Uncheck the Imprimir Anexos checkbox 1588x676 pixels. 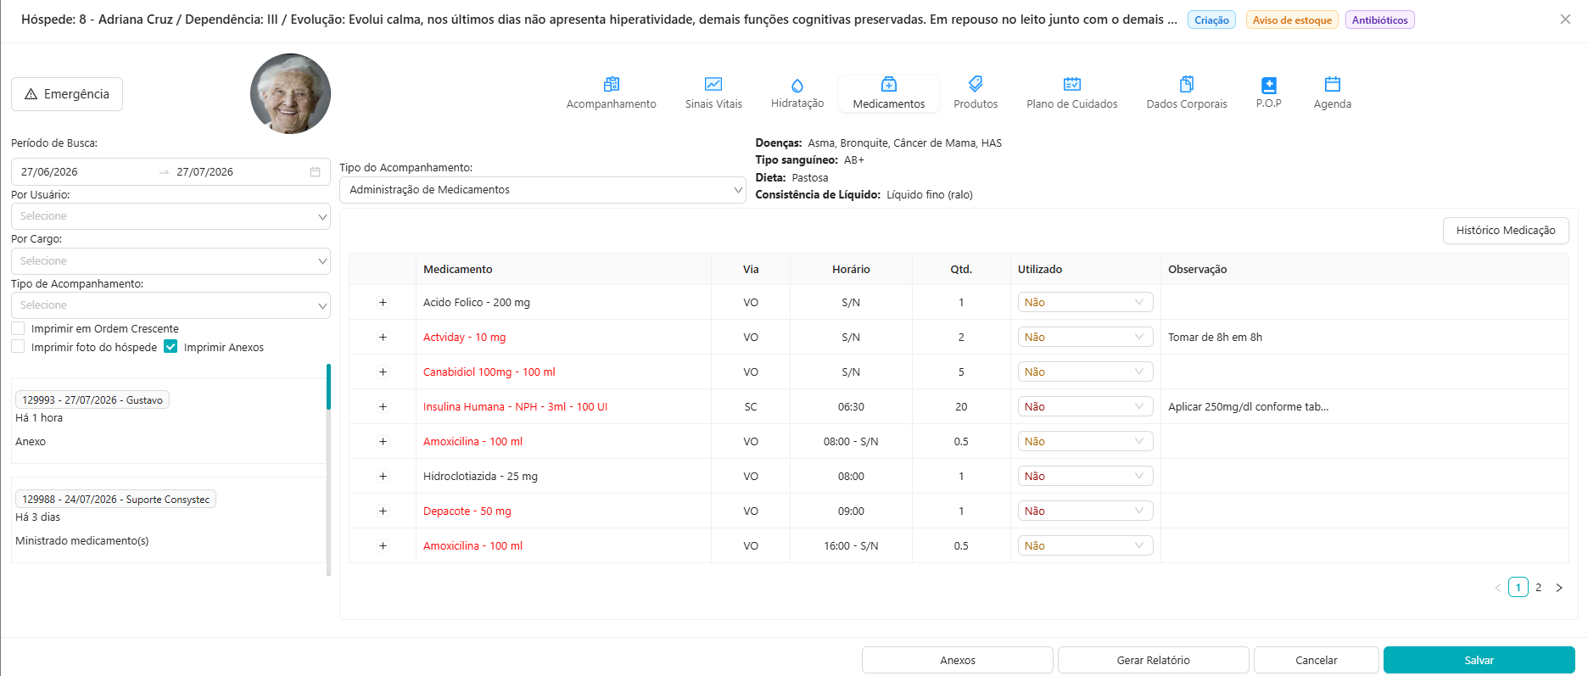[171, 347]
